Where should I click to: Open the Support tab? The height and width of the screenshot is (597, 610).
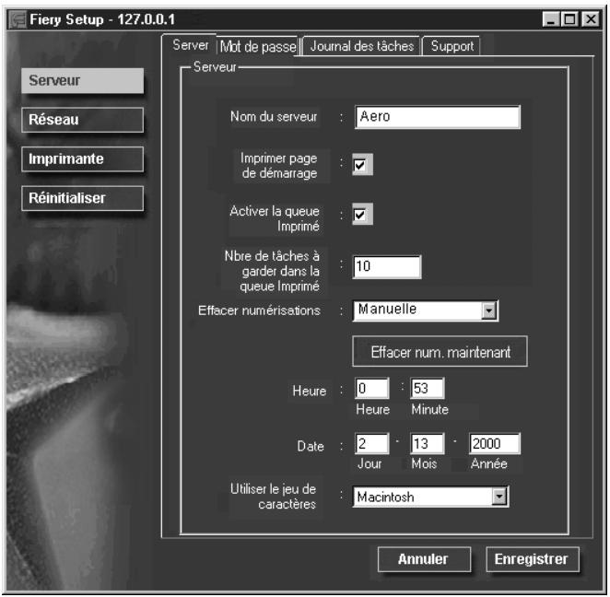pyautogui.click(x=452, y=46)
